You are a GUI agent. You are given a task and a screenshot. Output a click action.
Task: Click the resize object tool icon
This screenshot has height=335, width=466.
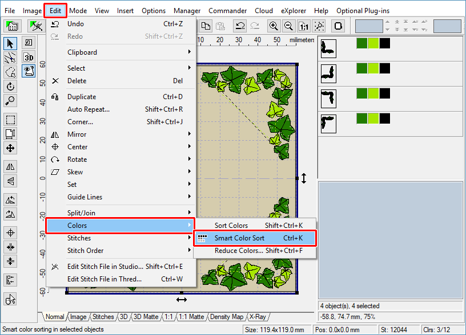point(10,134)
